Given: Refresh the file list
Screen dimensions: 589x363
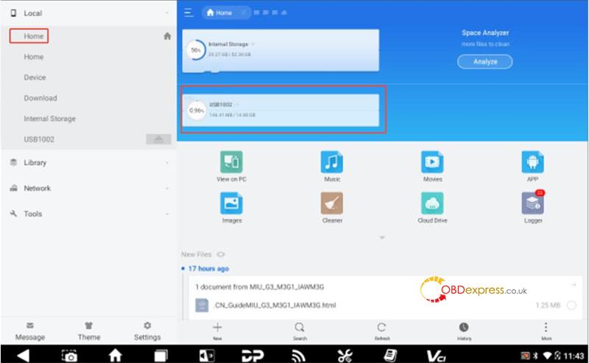Looking at the screenshot, I should click(x=381, y=328).
